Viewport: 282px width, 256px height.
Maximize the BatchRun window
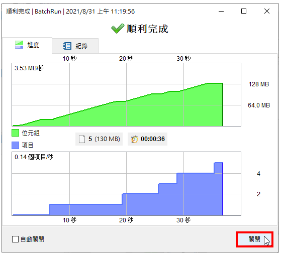click(244, 11)
